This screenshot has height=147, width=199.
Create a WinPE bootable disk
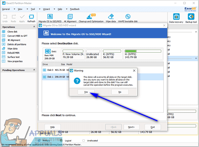pos(128,18)
